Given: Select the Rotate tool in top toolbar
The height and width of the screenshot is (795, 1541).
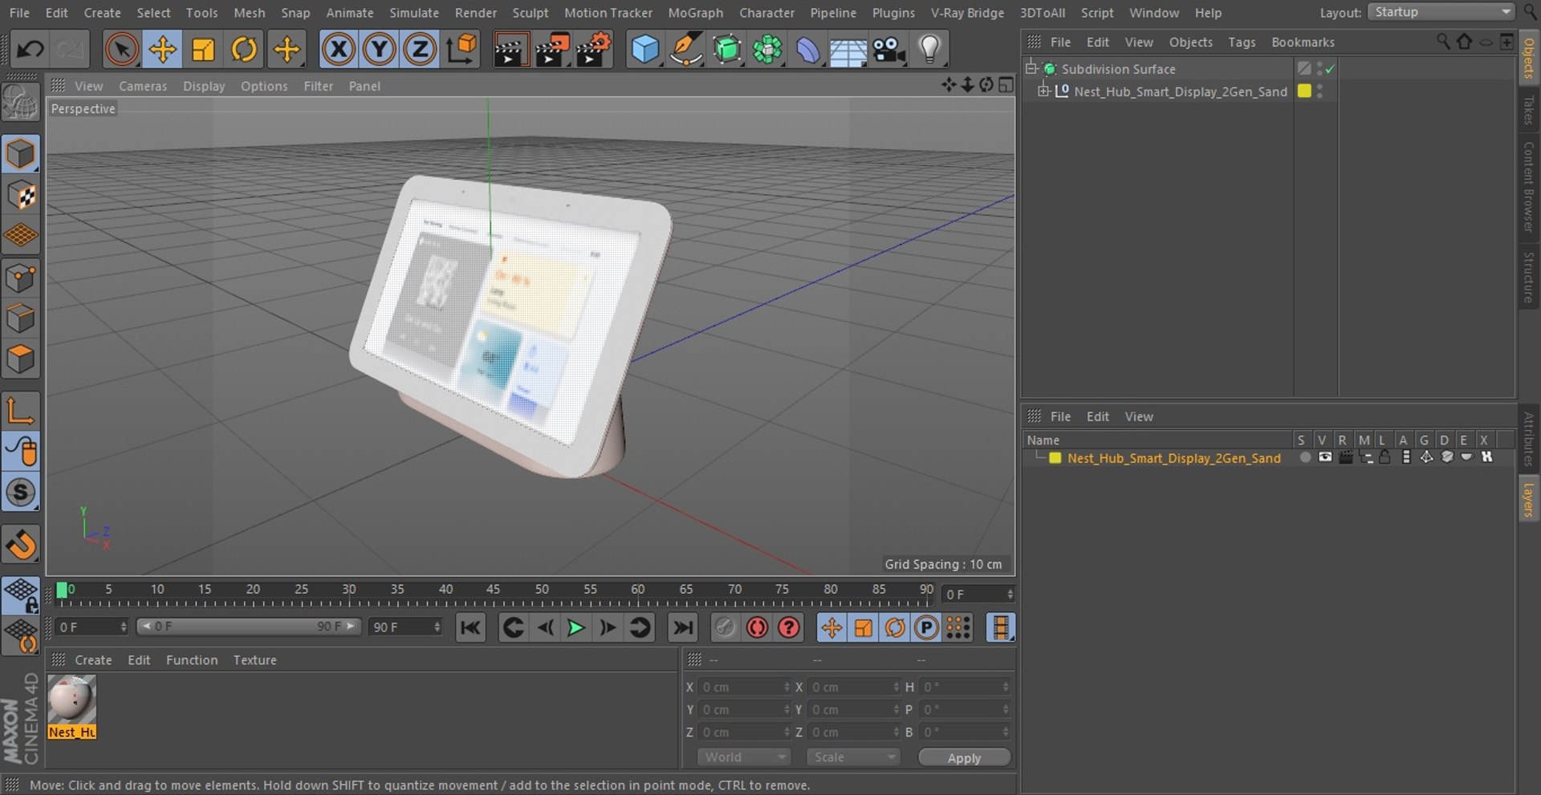Looking at the screenshot, I should [244, 50].
